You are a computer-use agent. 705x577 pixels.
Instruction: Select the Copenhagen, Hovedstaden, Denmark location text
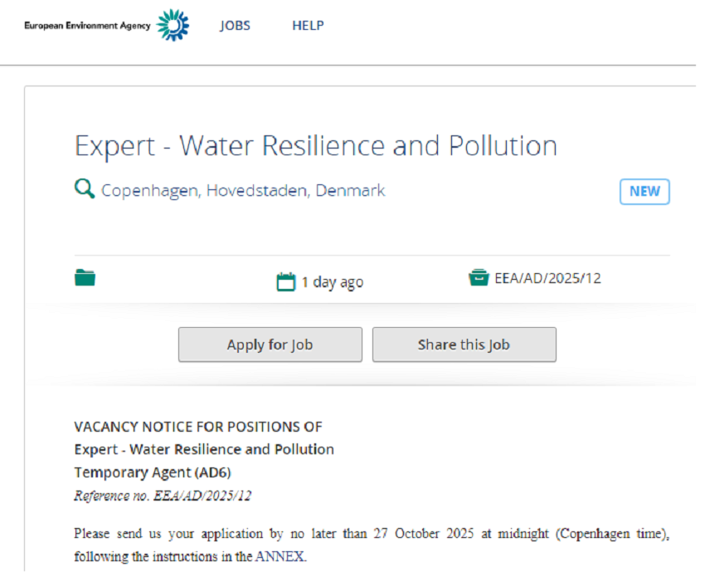243,191
